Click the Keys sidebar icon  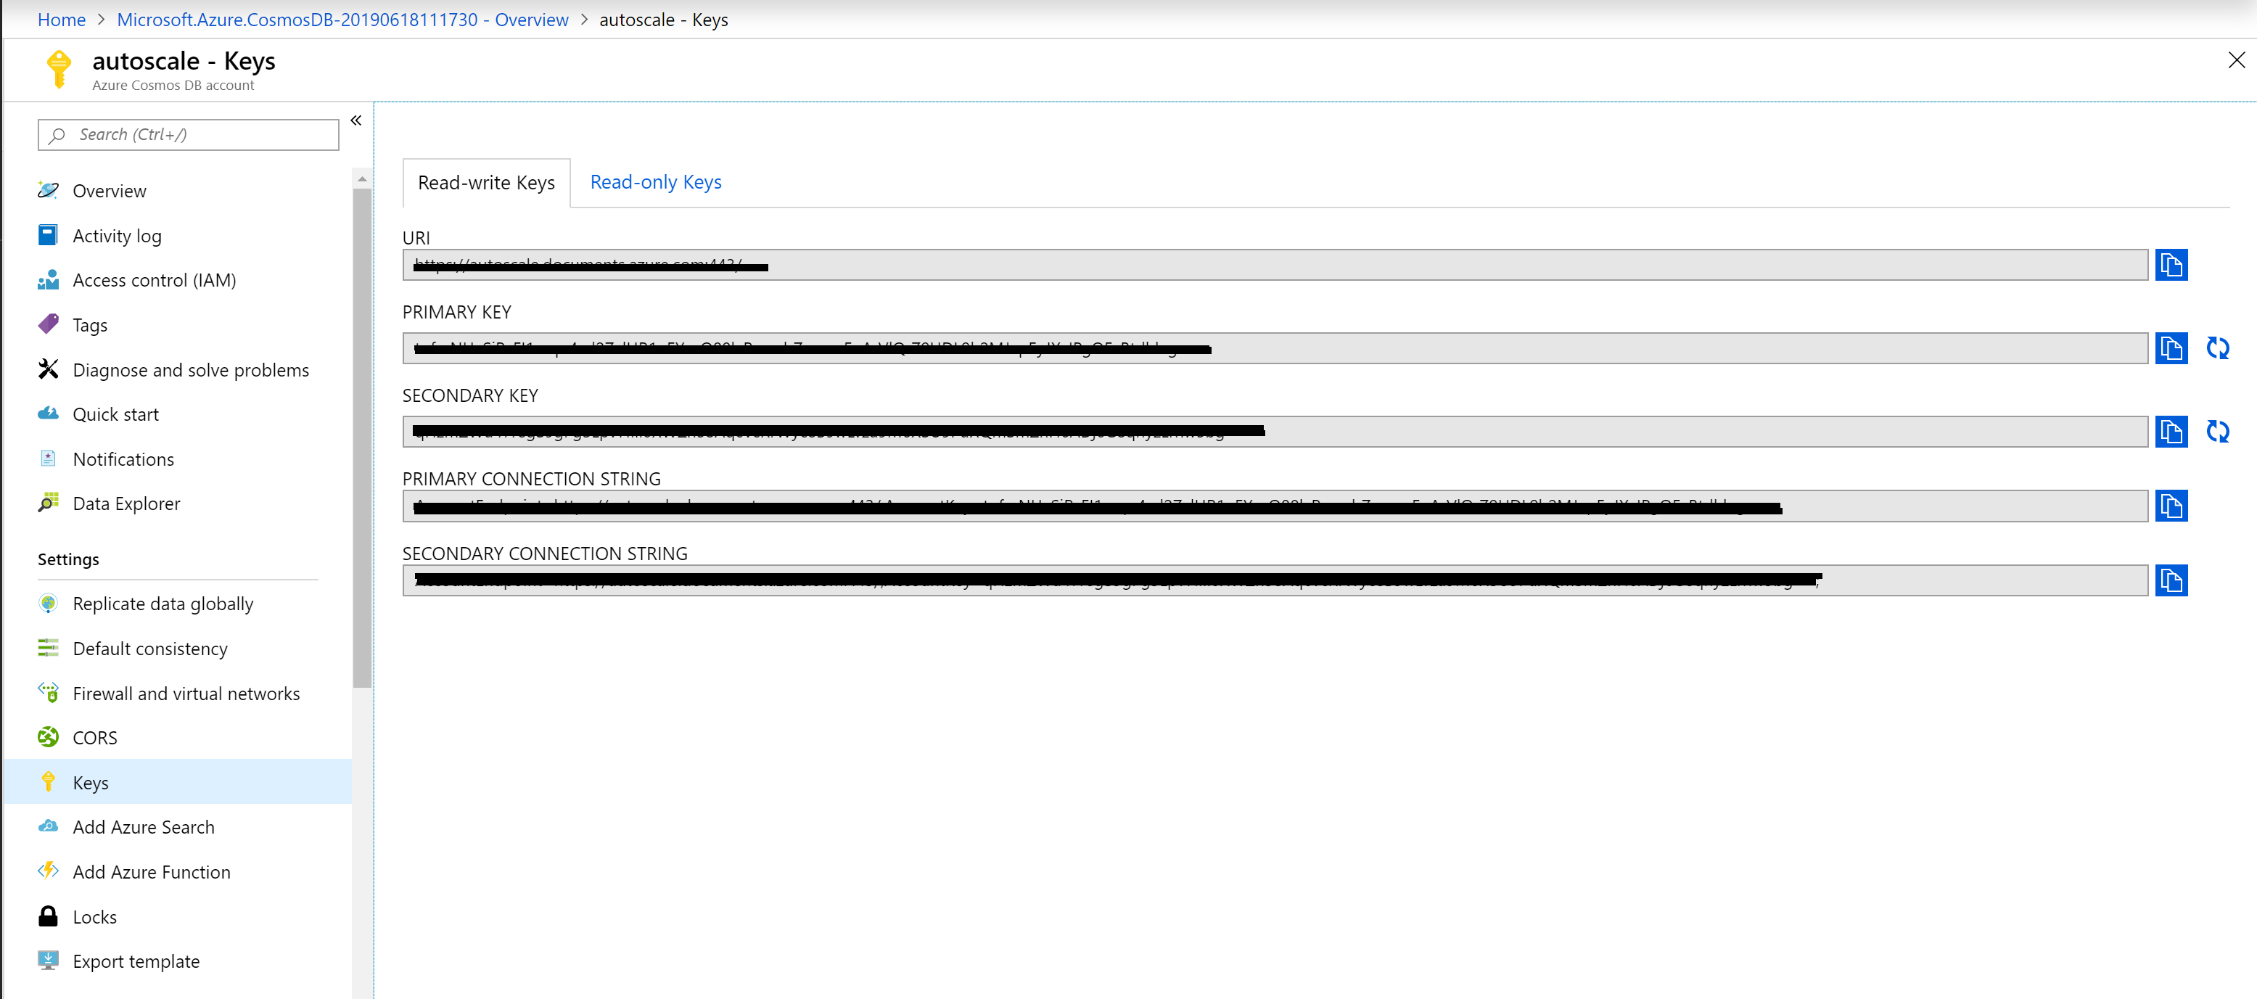(x=48, y=781)
